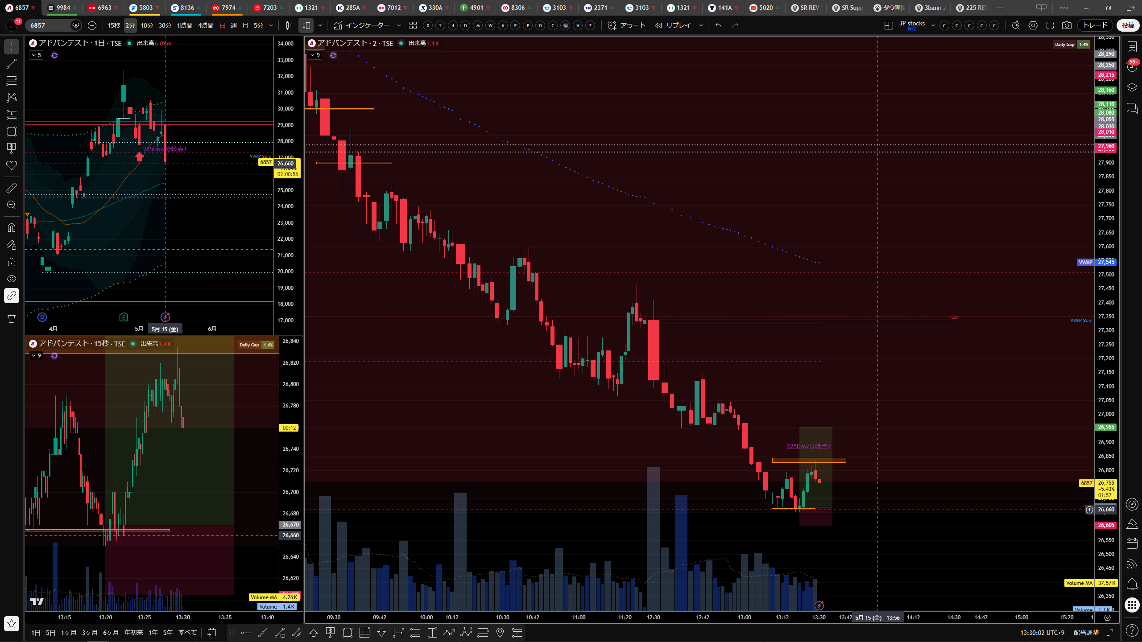Select the trend line drawing tool

tap(12, 64)
